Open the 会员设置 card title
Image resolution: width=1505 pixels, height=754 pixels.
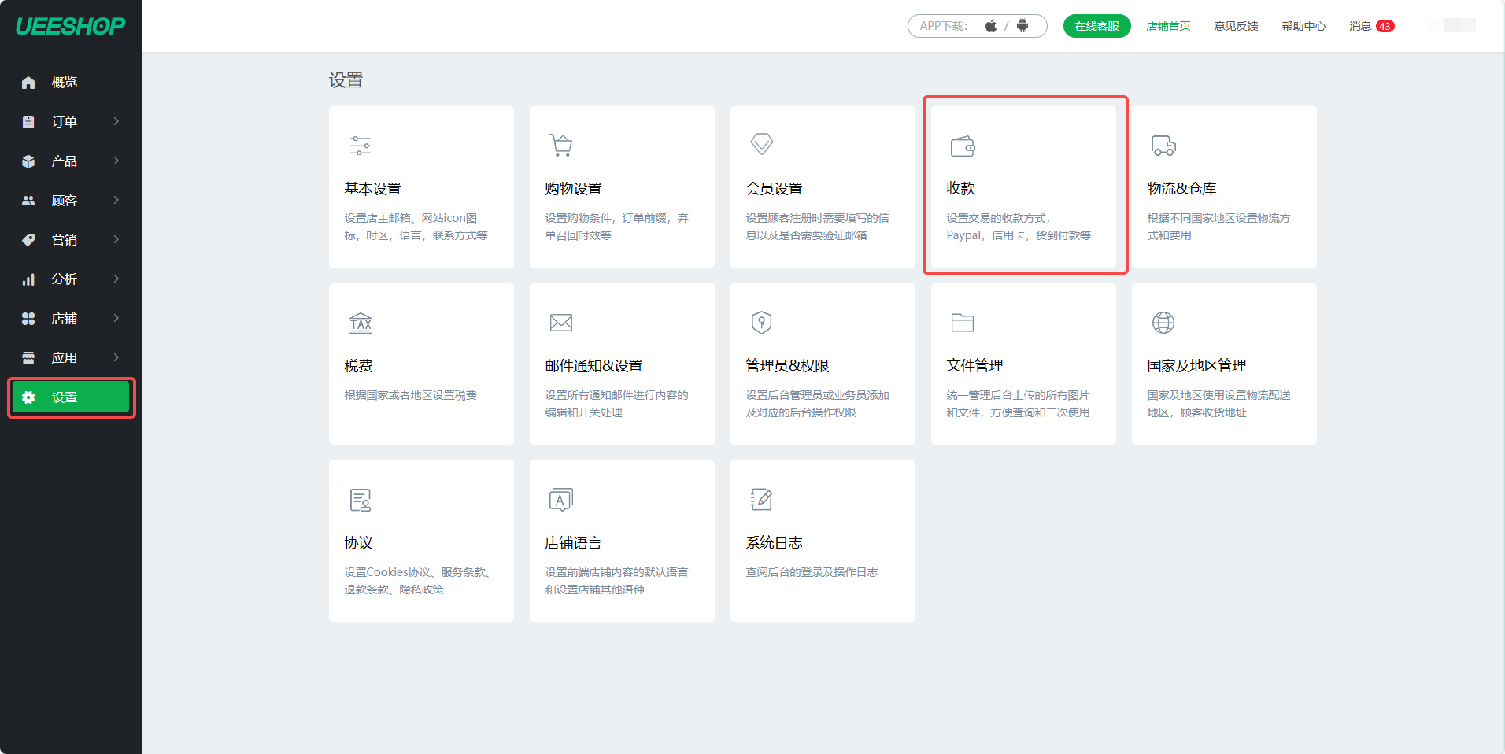click(x=775, y=189)
